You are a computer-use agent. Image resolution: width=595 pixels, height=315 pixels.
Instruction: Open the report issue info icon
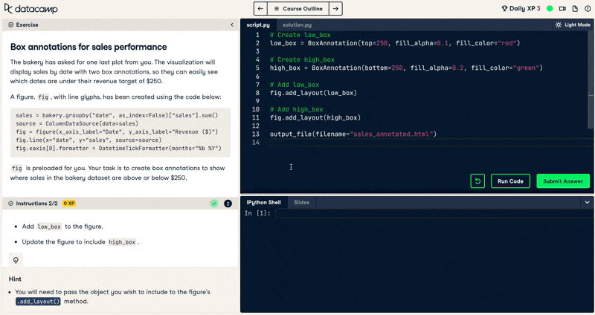pyautogui.click(x=588, y=8)
